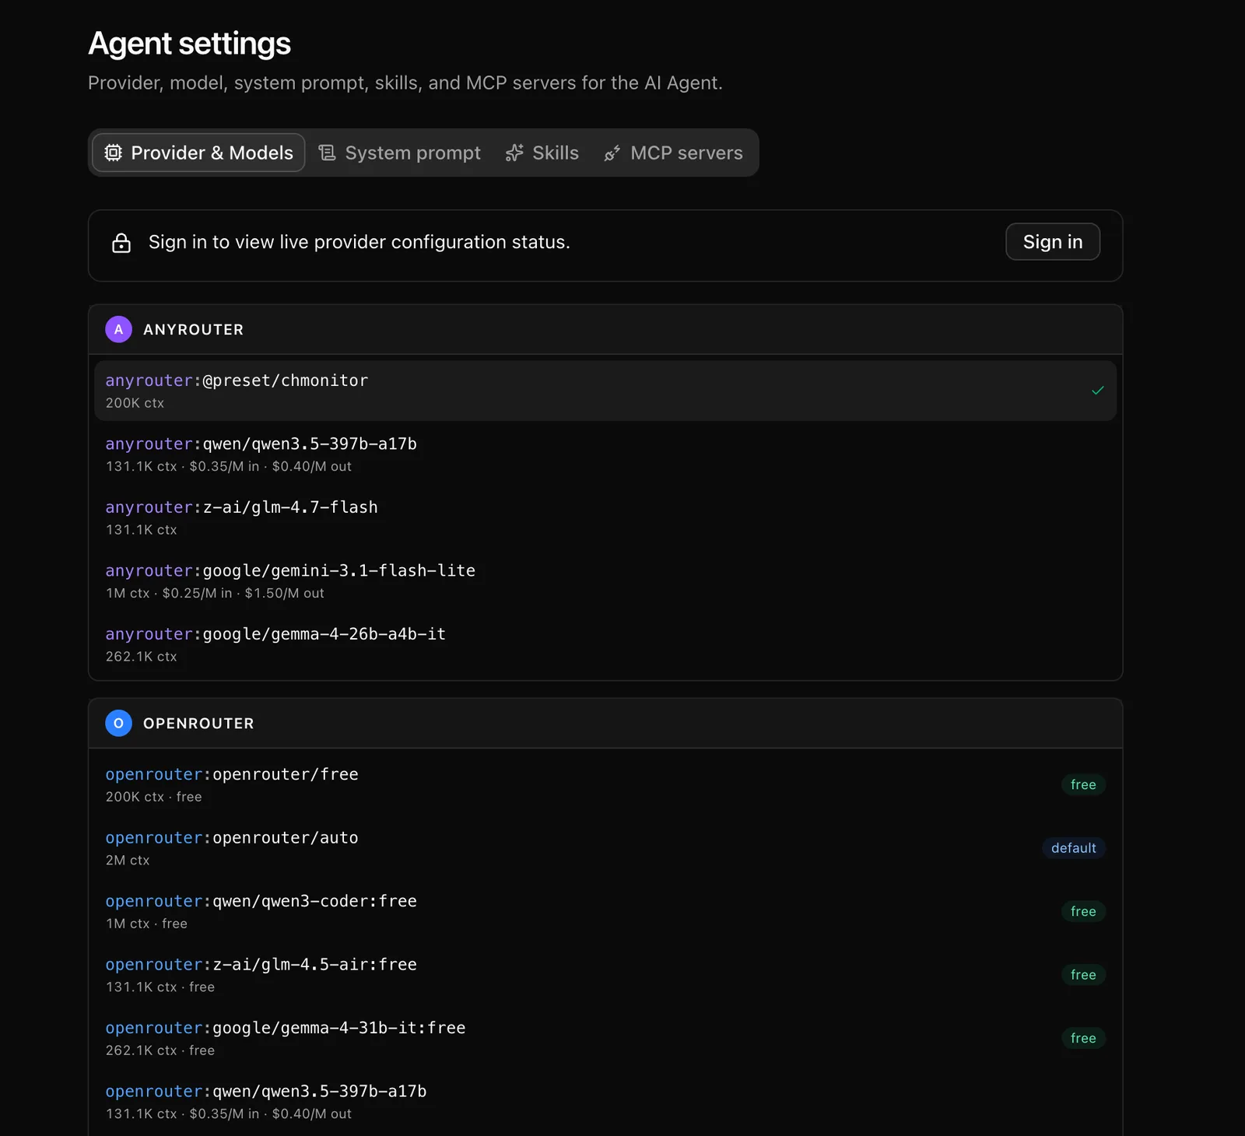
Task: Click the free badge on gemma-4-31b-it:free
Action: pyautogui.click(x=1083, y=1038)
